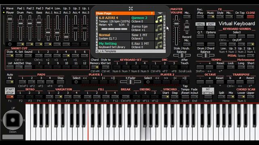The image size is (259, 145).
Task: Click the Style/Keyb. Balance slider
Action: point(182,55)
